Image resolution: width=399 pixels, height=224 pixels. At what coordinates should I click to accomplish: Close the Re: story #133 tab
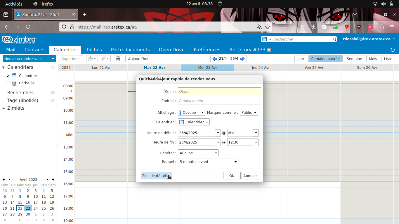pos(269,50)
